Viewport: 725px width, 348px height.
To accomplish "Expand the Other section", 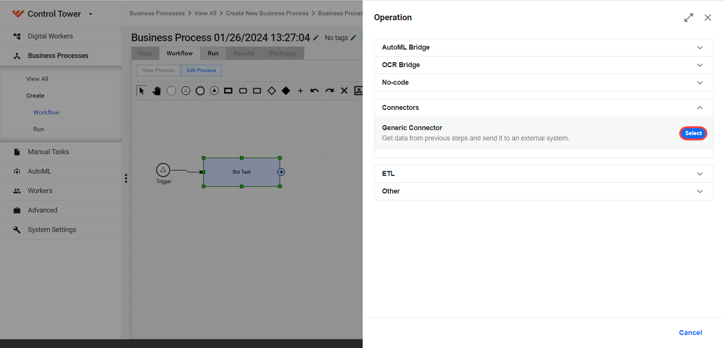I will (544, 191).
